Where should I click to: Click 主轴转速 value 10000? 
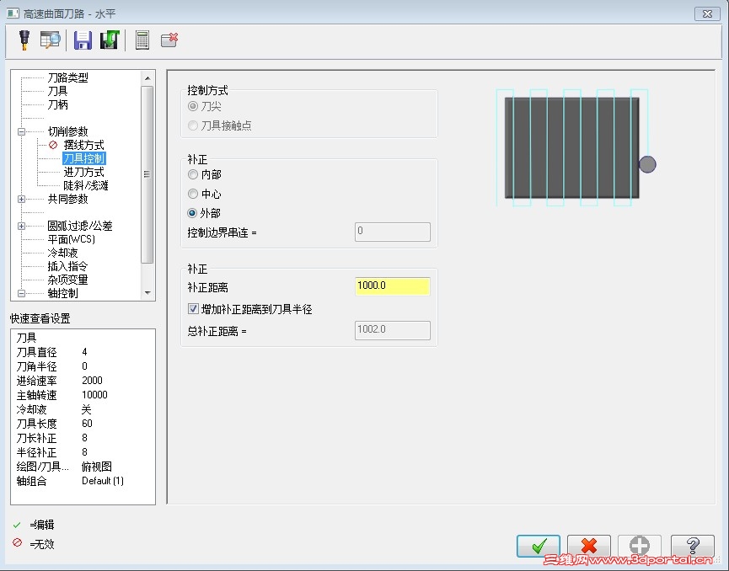tap(94, 395)
